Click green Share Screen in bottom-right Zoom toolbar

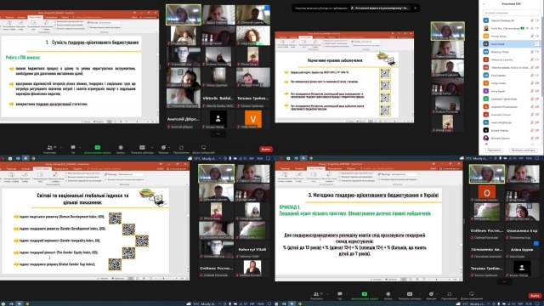(x=365, y=296)
